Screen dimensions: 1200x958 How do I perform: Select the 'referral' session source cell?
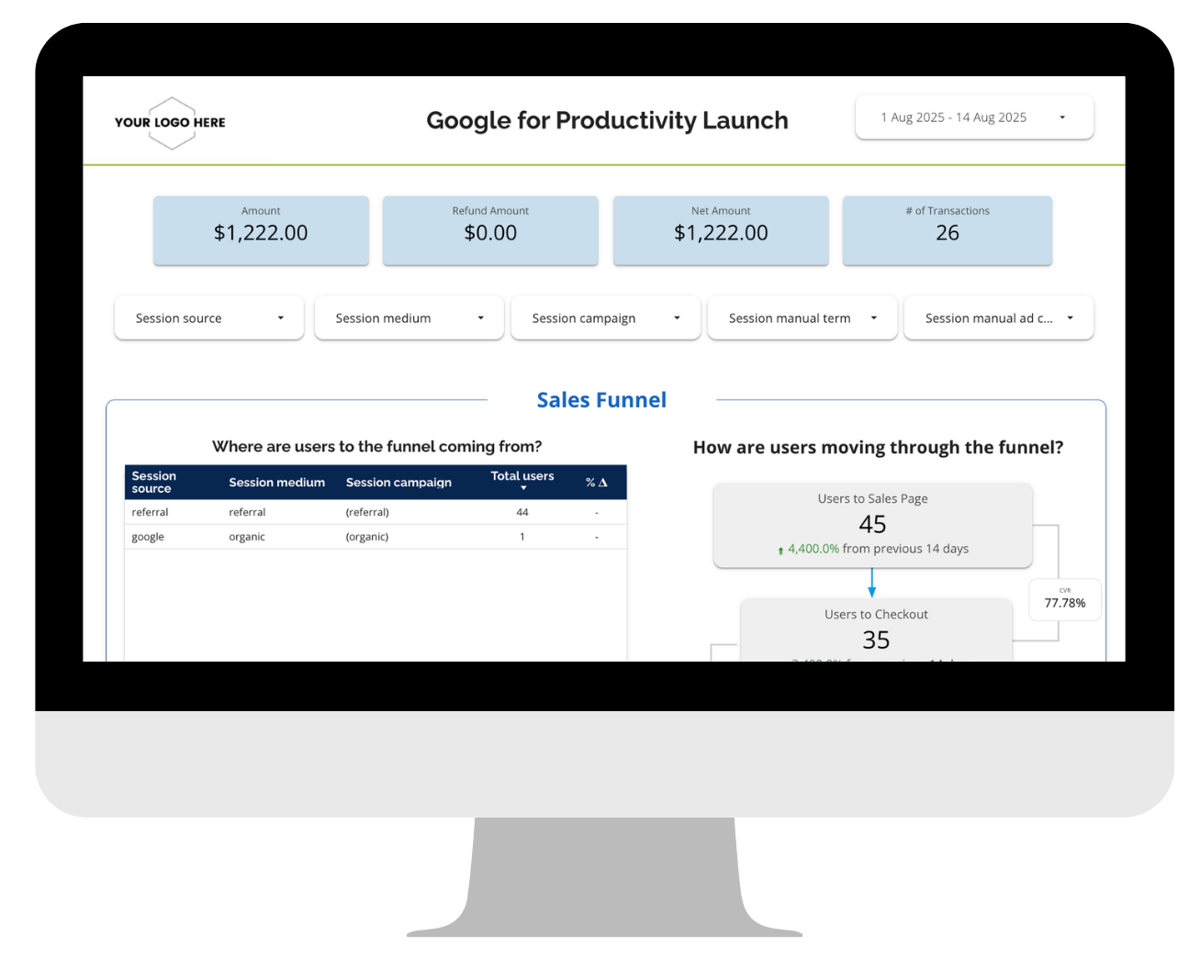(151, 512)
